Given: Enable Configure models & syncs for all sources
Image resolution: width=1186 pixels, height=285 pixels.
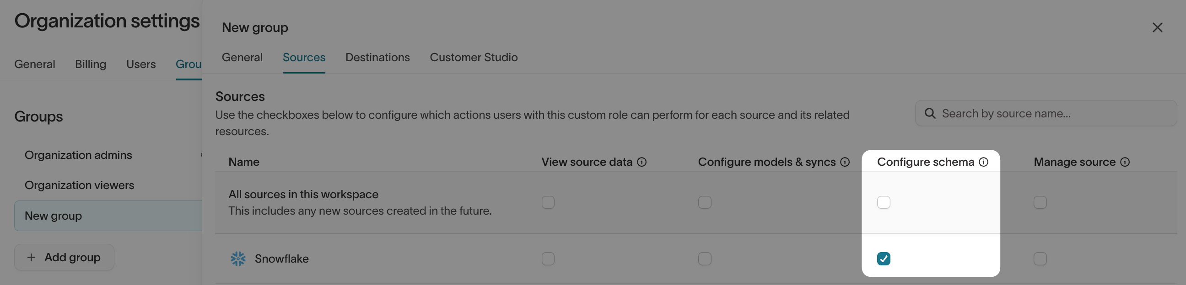Looking at the screenshot, I should (705, 202).
